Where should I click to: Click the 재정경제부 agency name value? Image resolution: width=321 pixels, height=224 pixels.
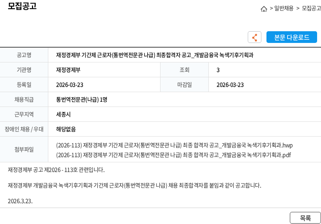[68, 70]
